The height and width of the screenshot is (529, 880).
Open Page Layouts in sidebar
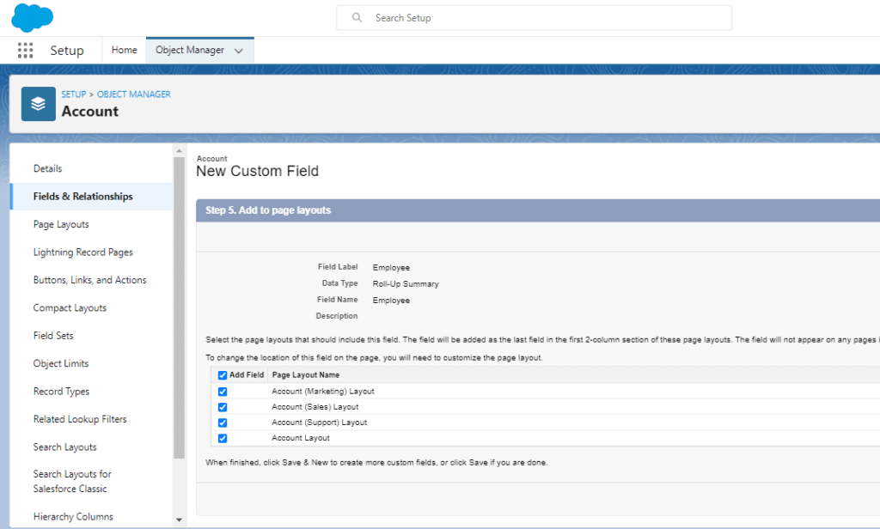tap(61, 224)
